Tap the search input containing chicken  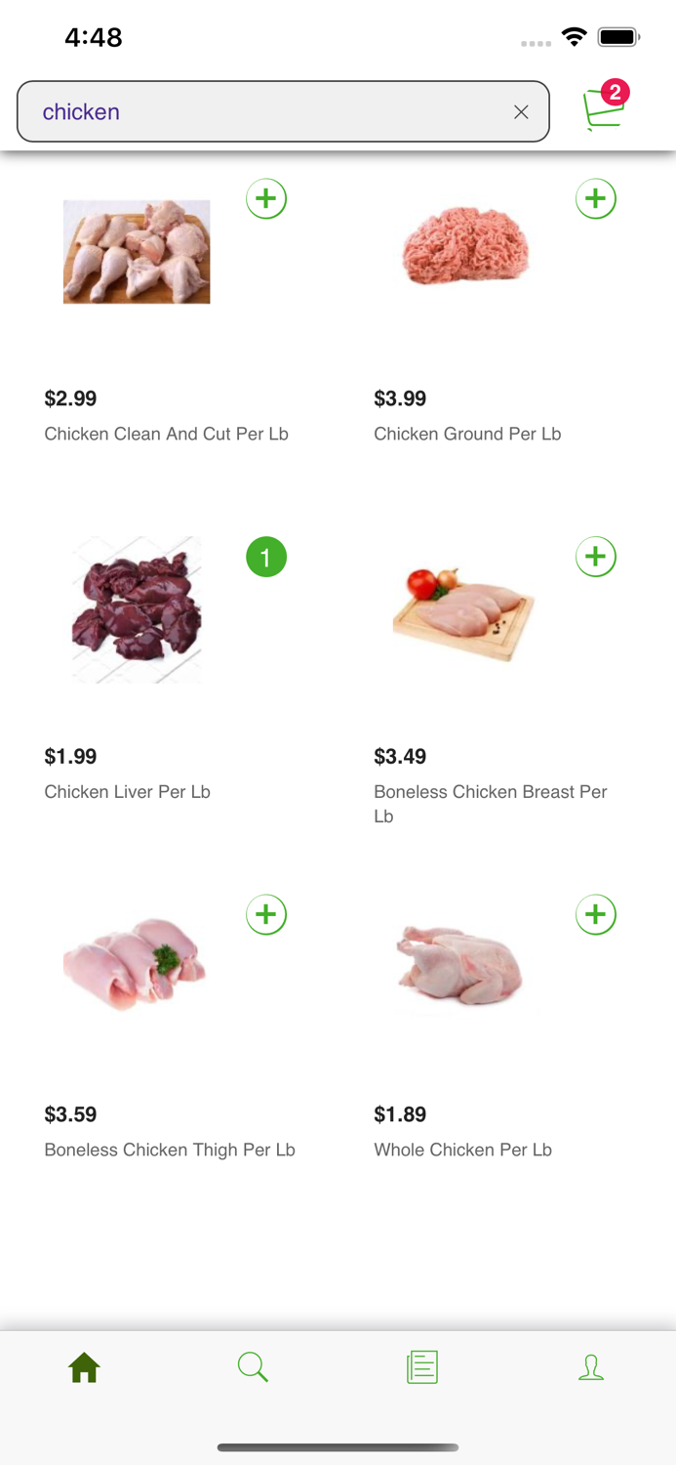pos(244,111)
